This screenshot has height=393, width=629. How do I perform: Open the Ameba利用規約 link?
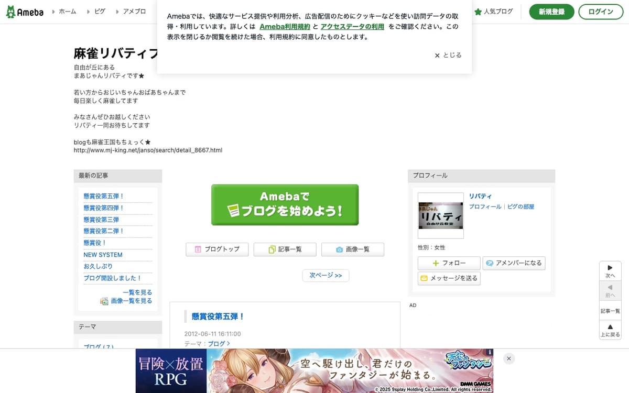click(285, 26)
